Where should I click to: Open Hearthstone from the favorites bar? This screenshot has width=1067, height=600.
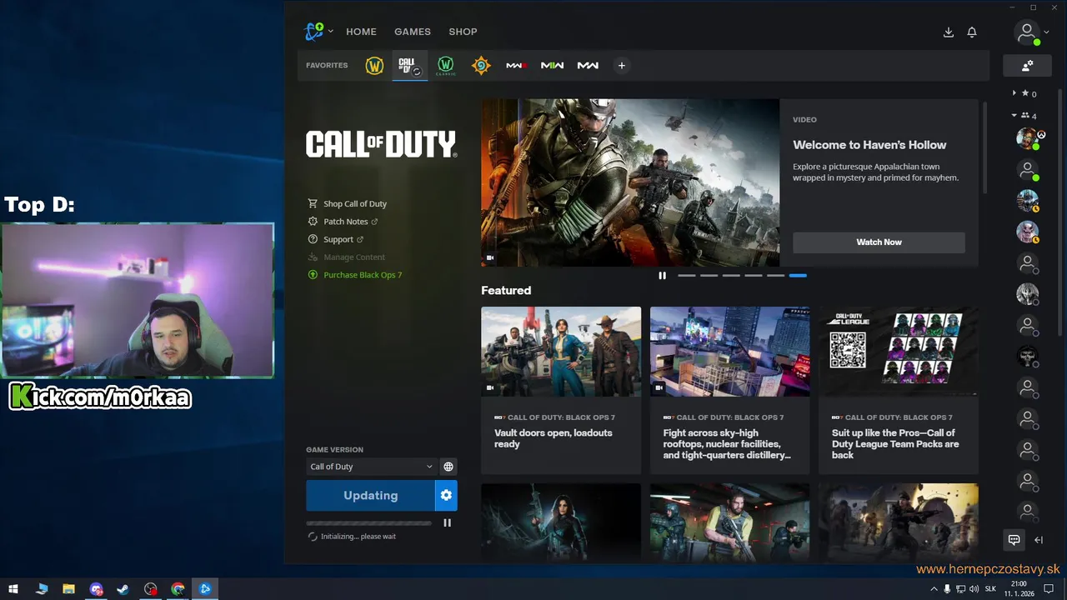[x=481, y=65]
